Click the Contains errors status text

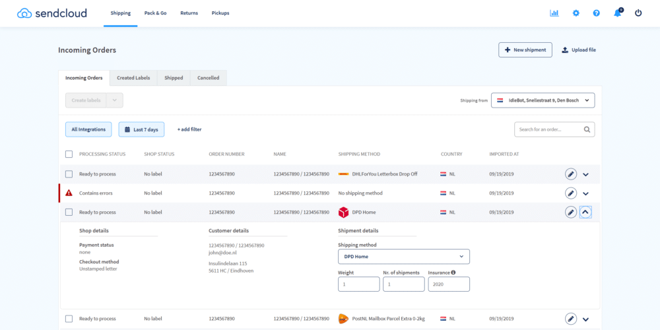96,193
